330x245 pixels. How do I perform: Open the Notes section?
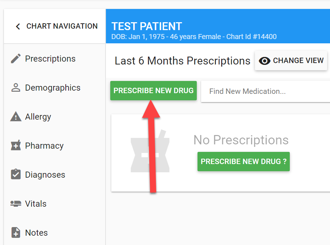pos(36,232)
